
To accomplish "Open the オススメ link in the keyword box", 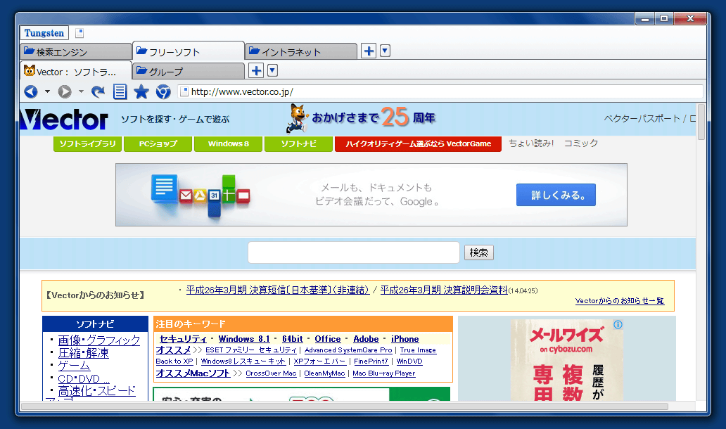I will click(x=173, y=350).
